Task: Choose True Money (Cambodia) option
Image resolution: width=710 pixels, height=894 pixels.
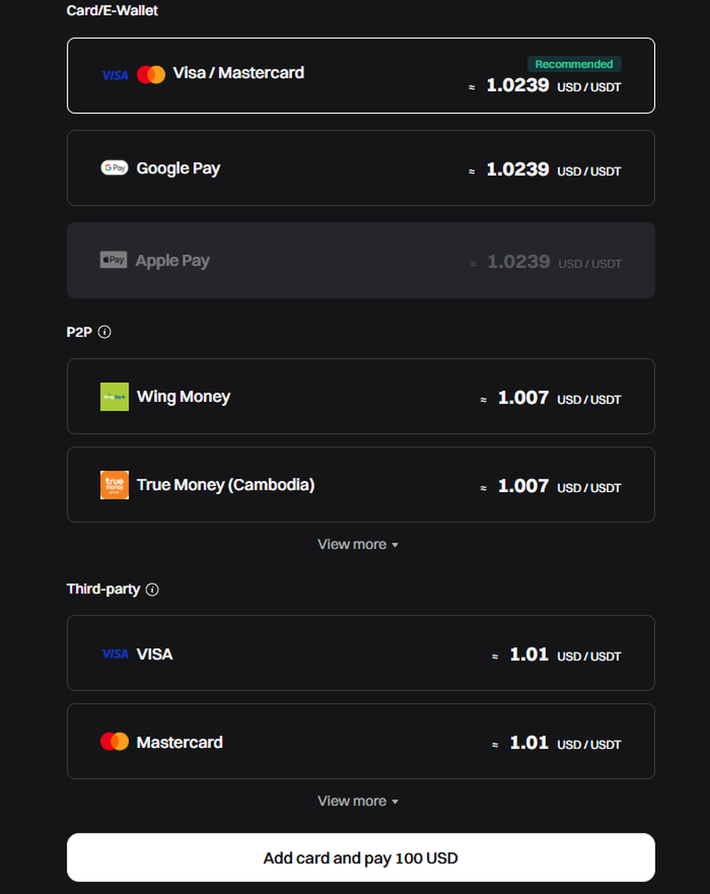Action: (361, 485)
